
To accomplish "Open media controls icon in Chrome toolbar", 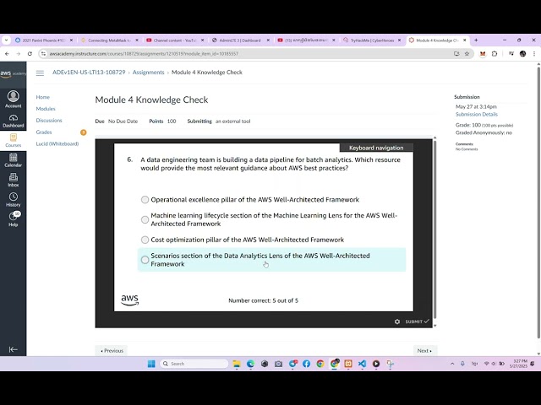I will [511, 54].
